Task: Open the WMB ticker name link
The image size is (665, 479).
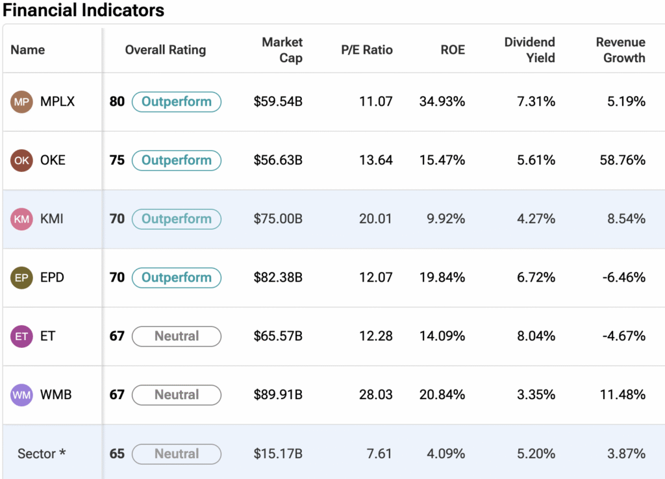Action: point(56,395)
